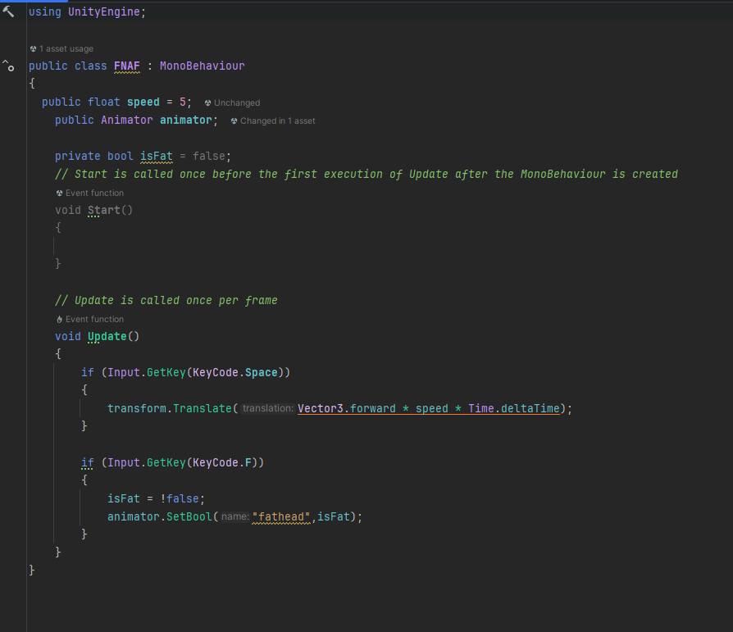733x632 pixels.
Task: Click the Unity icon beside 'Changed in 1 asset'
Action: (234, 121)
